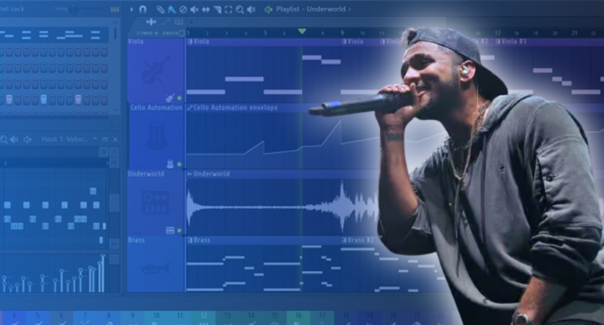Select the Slip tool with double arrows
This screenshot has height=325, width=604.
pyautogui.click(x=206, y=9)
